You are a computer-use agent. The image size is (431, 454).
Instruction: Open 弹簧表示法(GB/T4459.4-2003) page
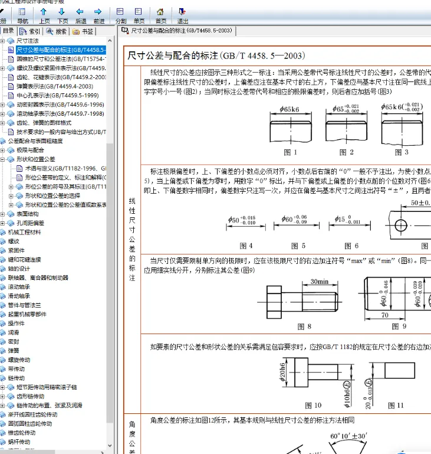[x=55, y=86]
